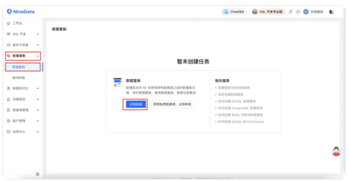Expand the SQL 开发 menu
Screen dimensions: 349x181
(x=23, y=34)
